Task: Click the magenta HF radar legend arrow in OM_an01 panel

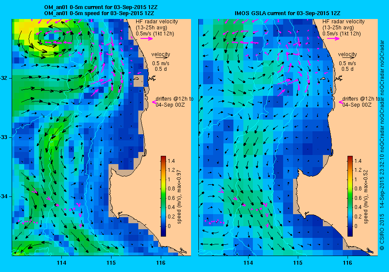Action: 147,38
